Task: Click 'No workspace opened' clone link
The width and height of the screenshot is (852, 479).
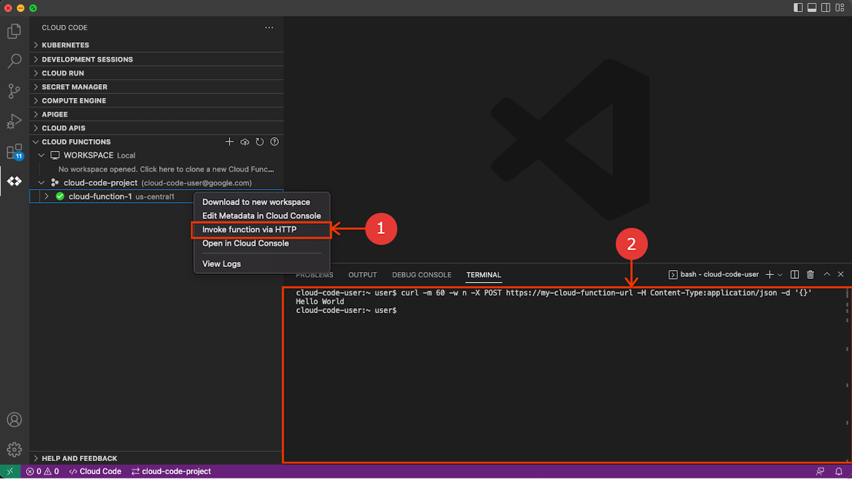Action: point(166,169)
